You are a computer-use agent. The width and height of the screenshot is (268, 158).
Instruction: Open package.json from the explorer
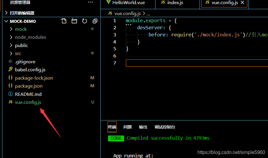(29, 86)
